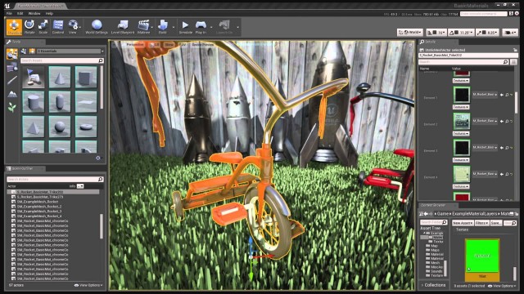
Task: Switch to Foliage mode leaf icon
Action: (12, 107)
